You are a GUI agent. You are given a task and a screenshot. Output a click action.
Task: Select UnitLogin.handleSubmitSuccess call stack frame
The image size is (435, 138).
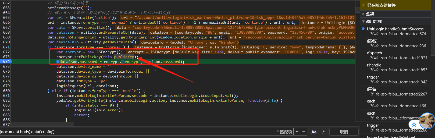(395, 29)
